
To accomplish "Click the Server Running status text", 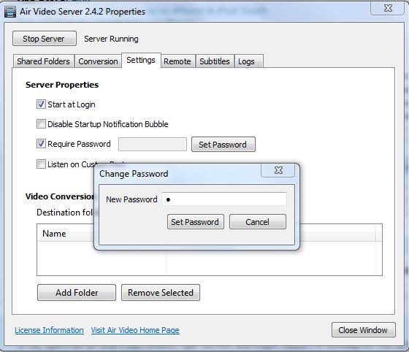I will 111,39.
